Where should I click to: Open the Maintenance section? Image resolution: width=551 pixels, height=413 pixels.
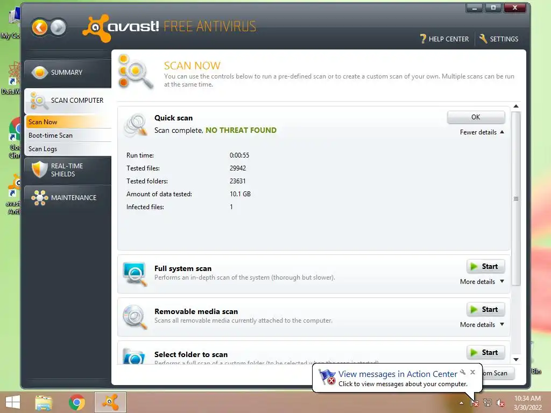(x=68, y=198)
